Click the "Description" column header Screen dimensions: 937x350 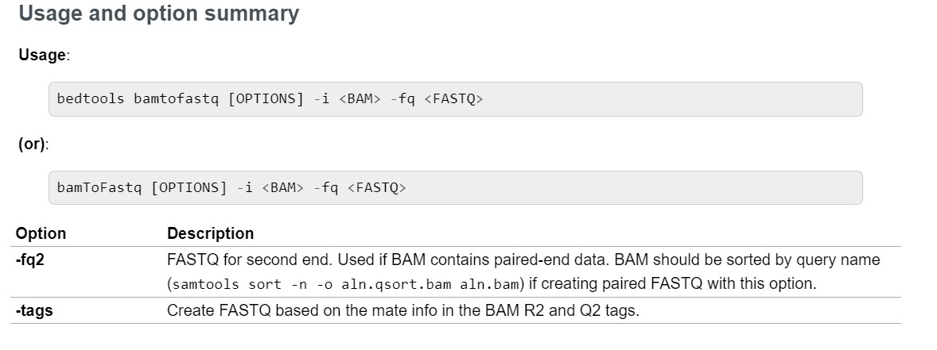210,233
